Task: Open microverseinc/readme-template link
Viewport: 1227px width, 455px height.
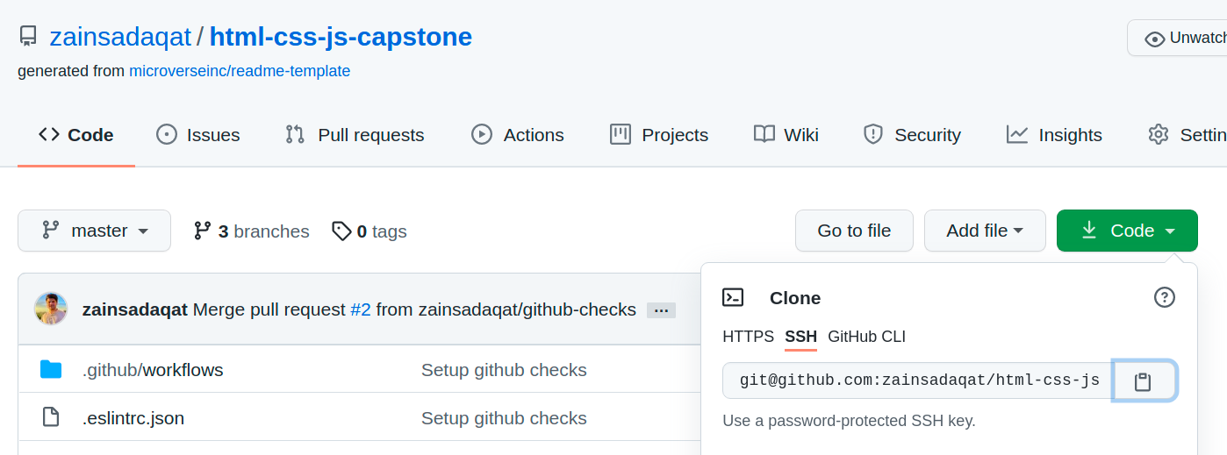Action: pos(240,71)
